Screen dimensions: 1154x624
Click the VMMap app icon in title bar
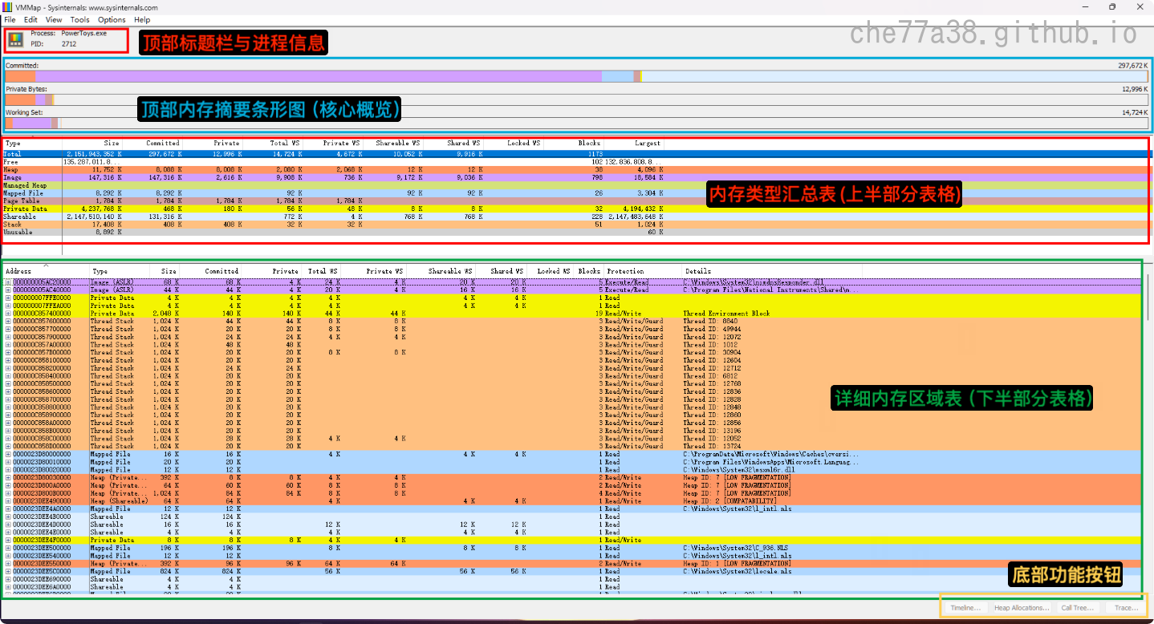coord(9,7)
